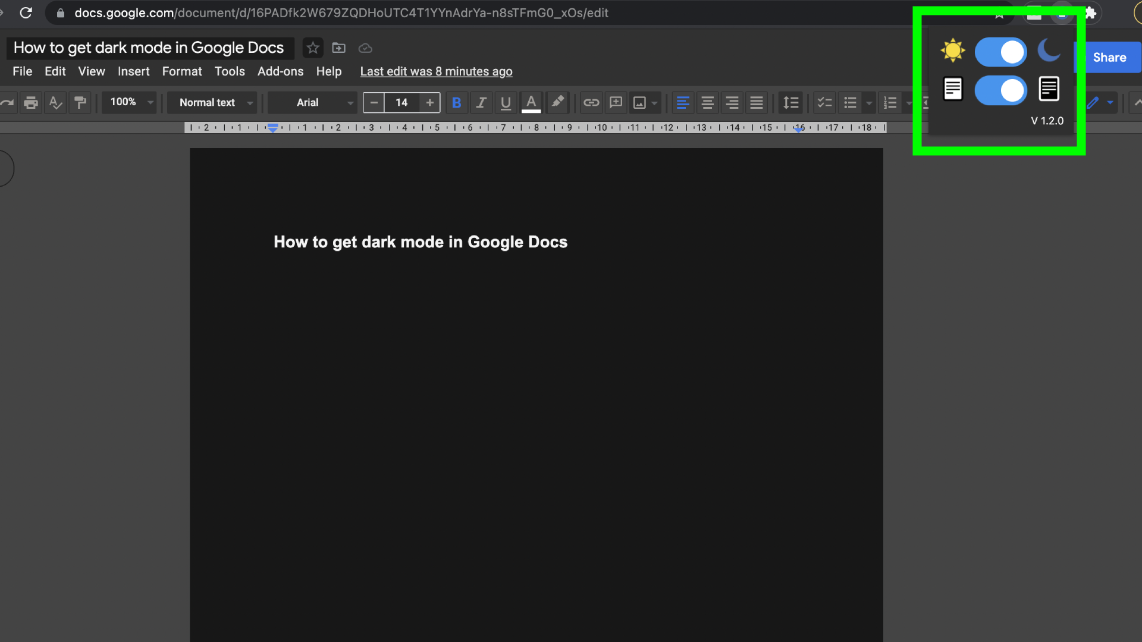Click the Share button
This screenshot has height=642, width=1142.
tap(1110, 57)
